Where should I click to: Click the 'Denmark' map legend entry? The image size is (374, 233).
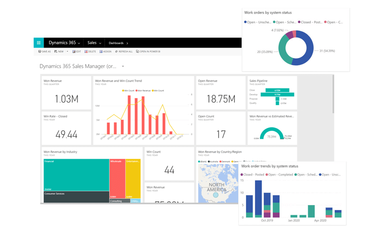(x=226, y=162)
